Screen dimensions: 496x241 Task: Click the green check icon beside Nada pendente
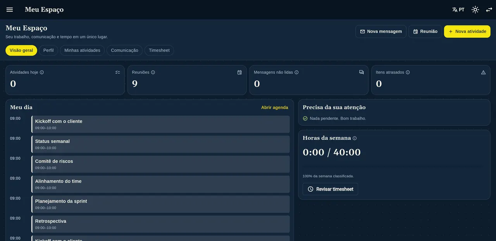pyautogui.click(x=305, y=119)
